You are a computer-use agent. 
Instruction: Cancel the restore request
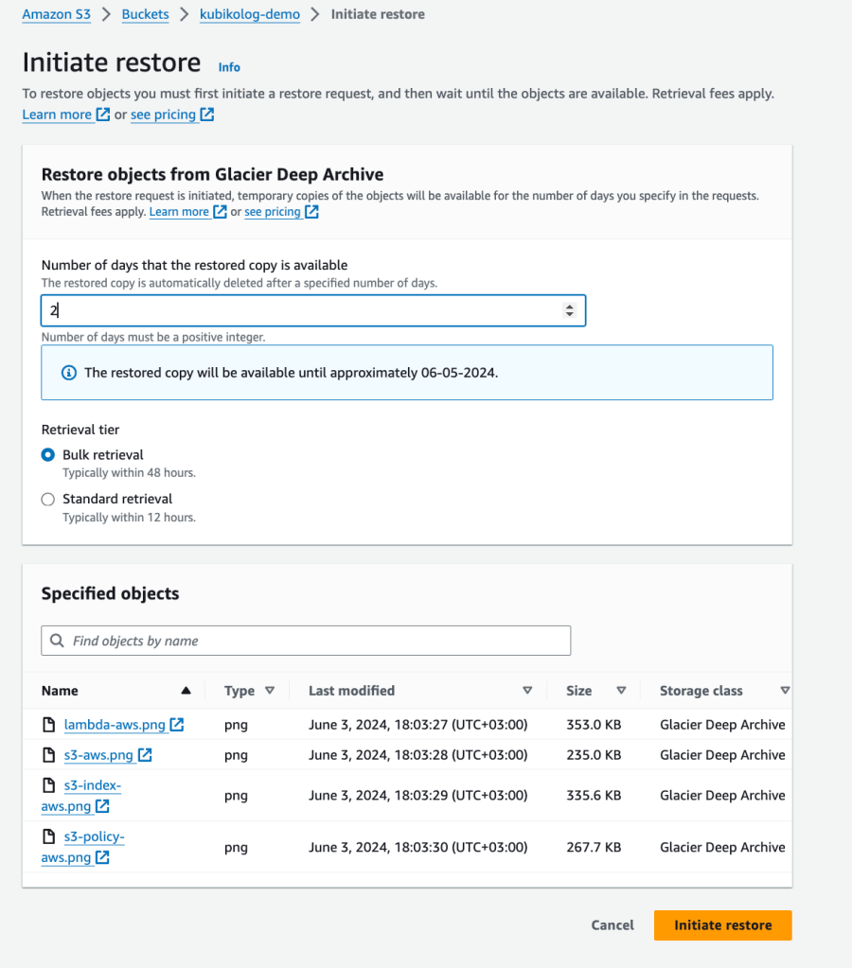coord(612,925)
